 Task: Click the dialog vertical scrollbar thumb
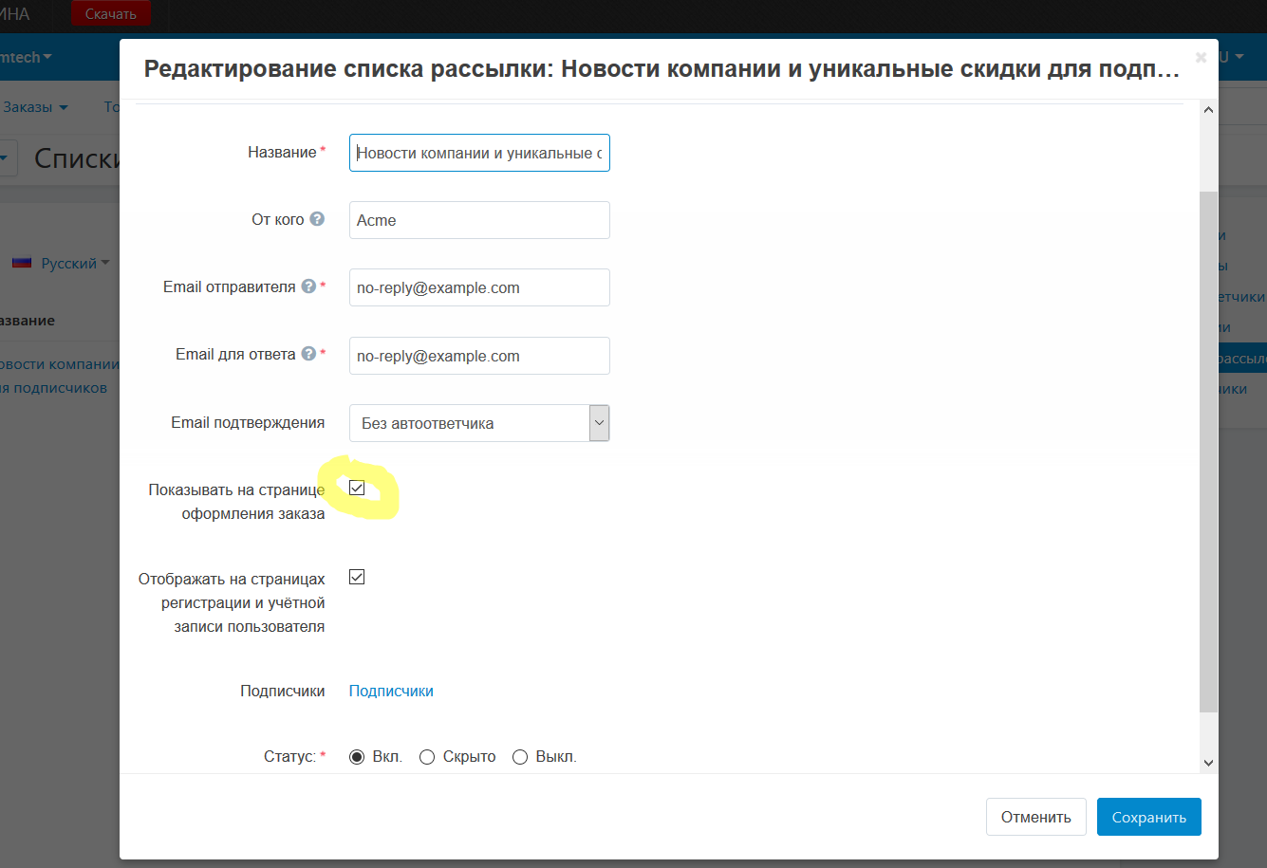pyautogui.click(x=1208, y=451)
